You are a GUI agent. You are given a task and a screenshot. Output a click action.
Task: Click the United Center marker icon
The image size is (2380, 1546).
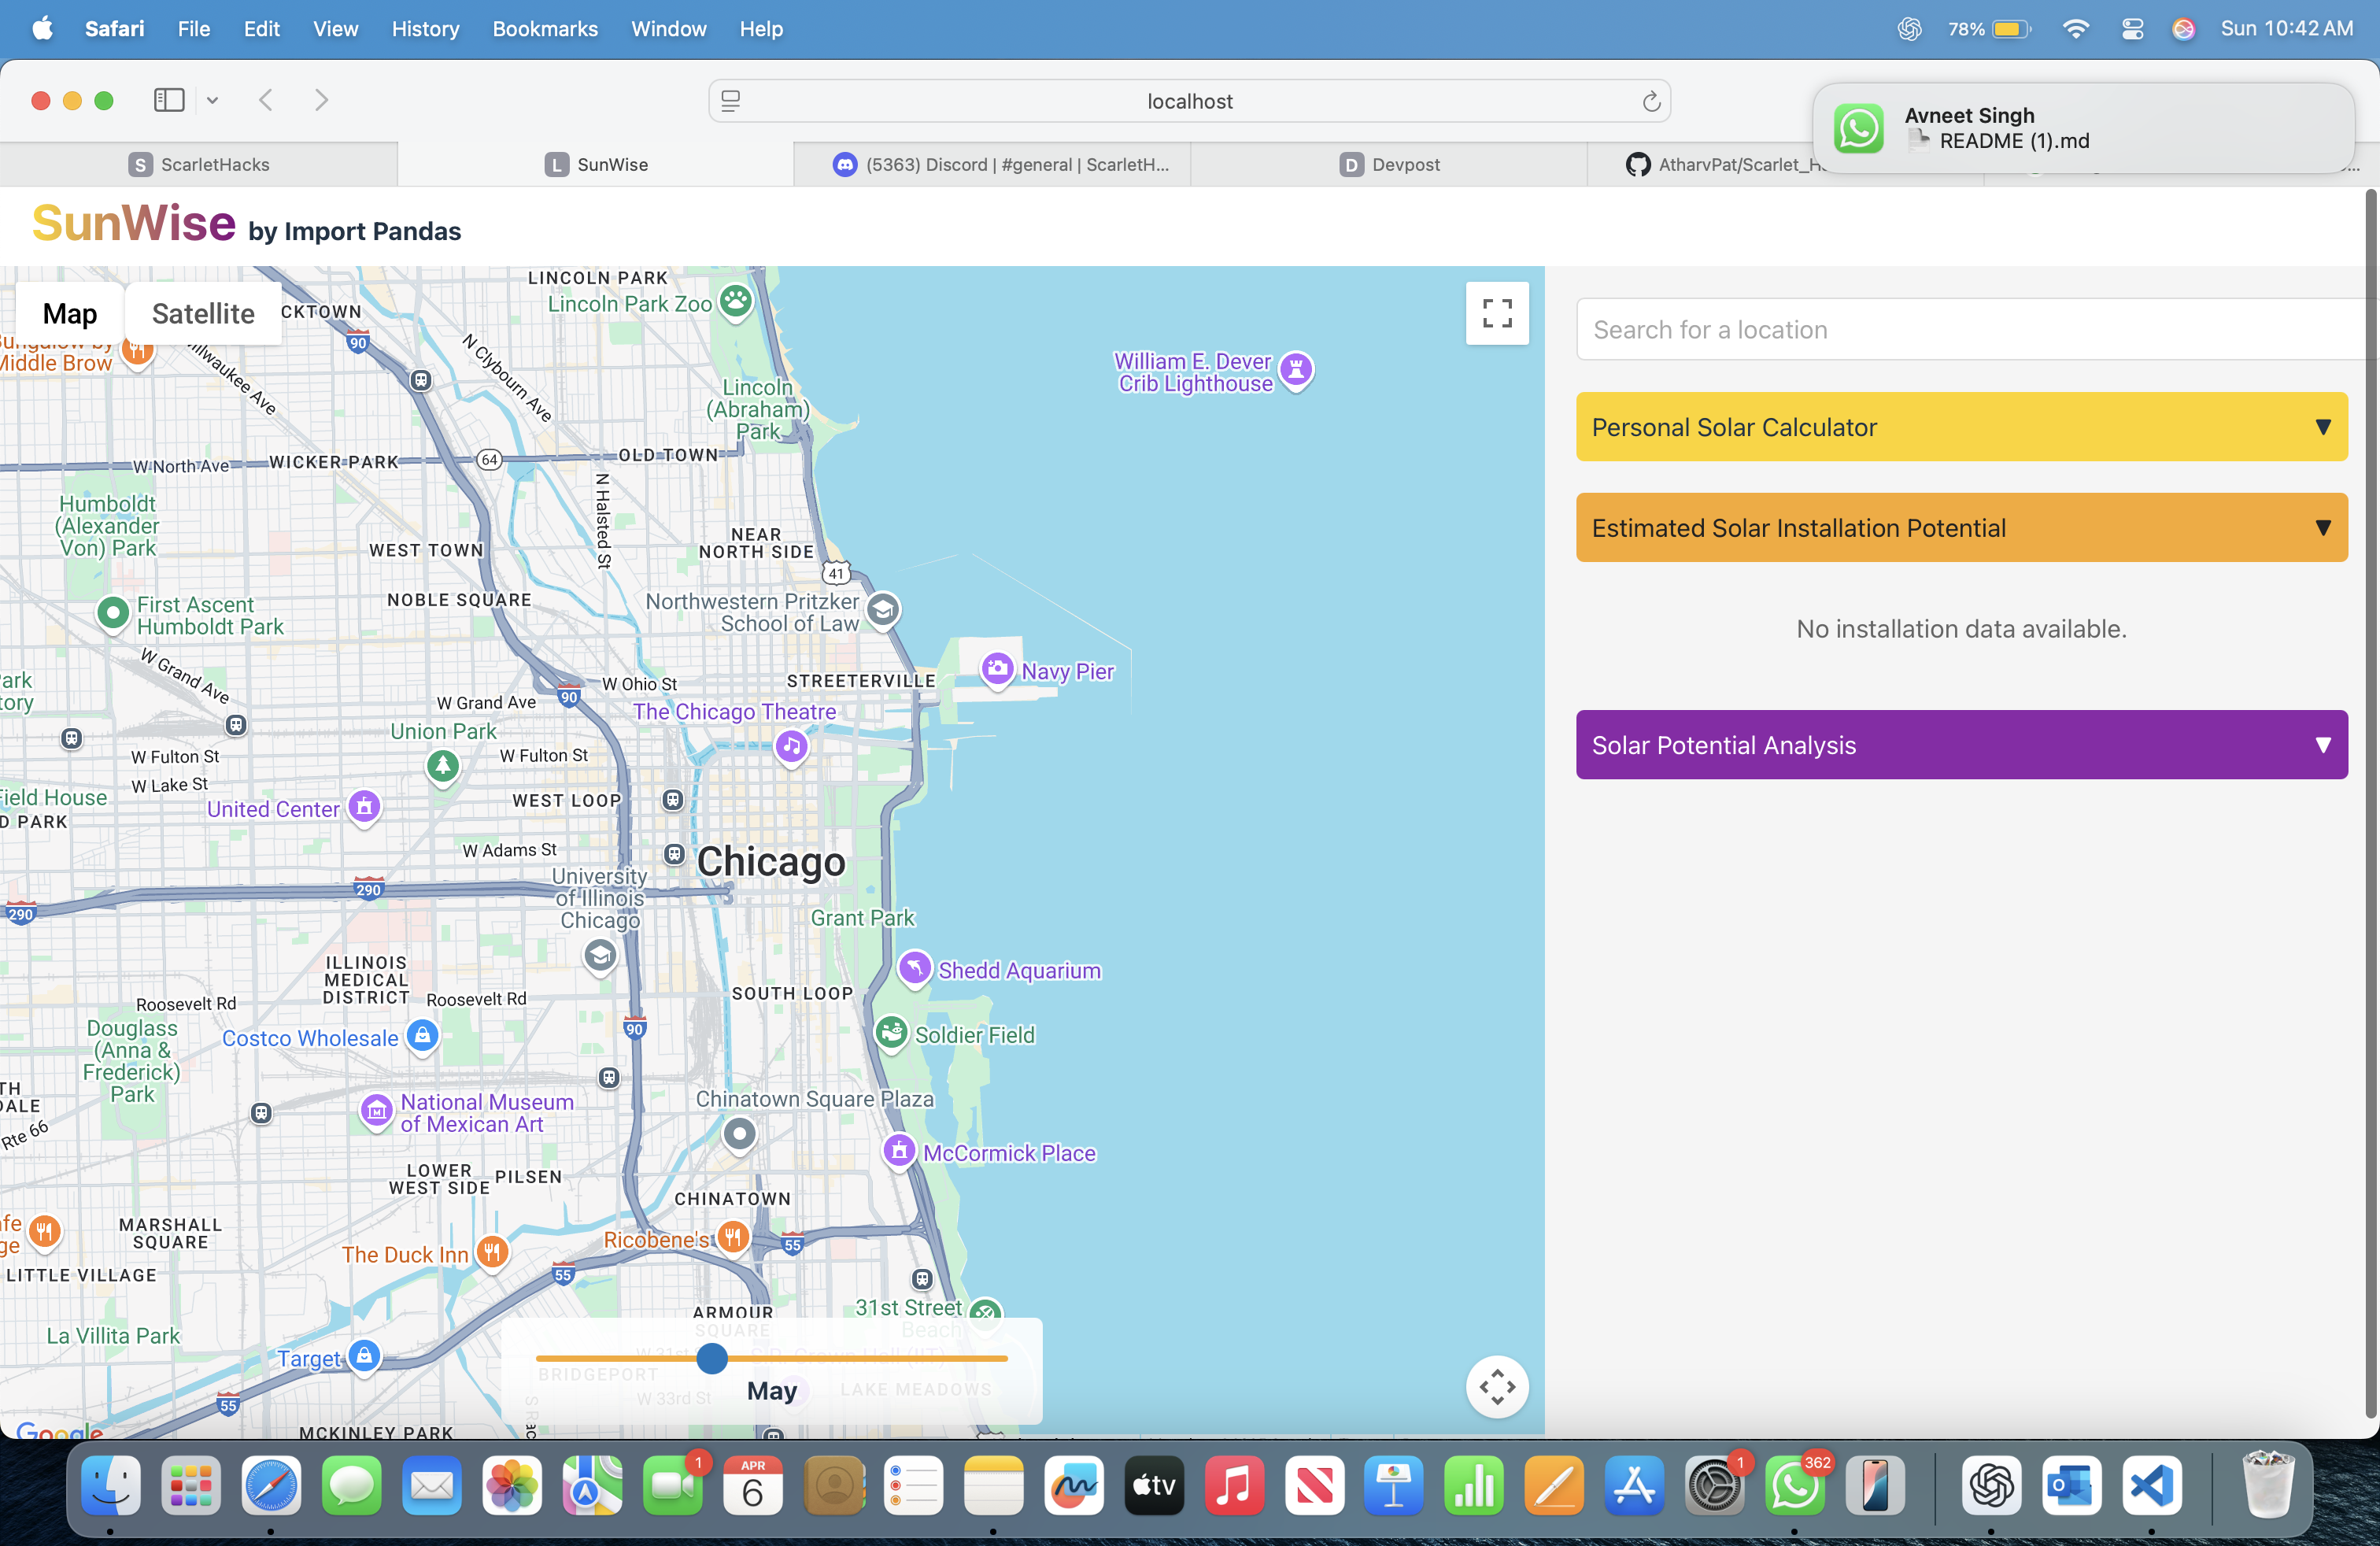tap(364, 806)
